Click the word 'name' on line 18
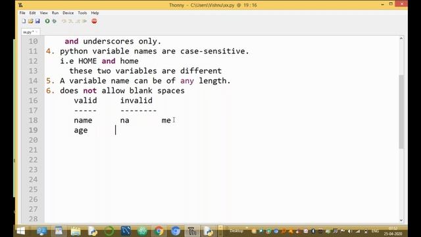 pyautogui.click(x=83, y=120)
